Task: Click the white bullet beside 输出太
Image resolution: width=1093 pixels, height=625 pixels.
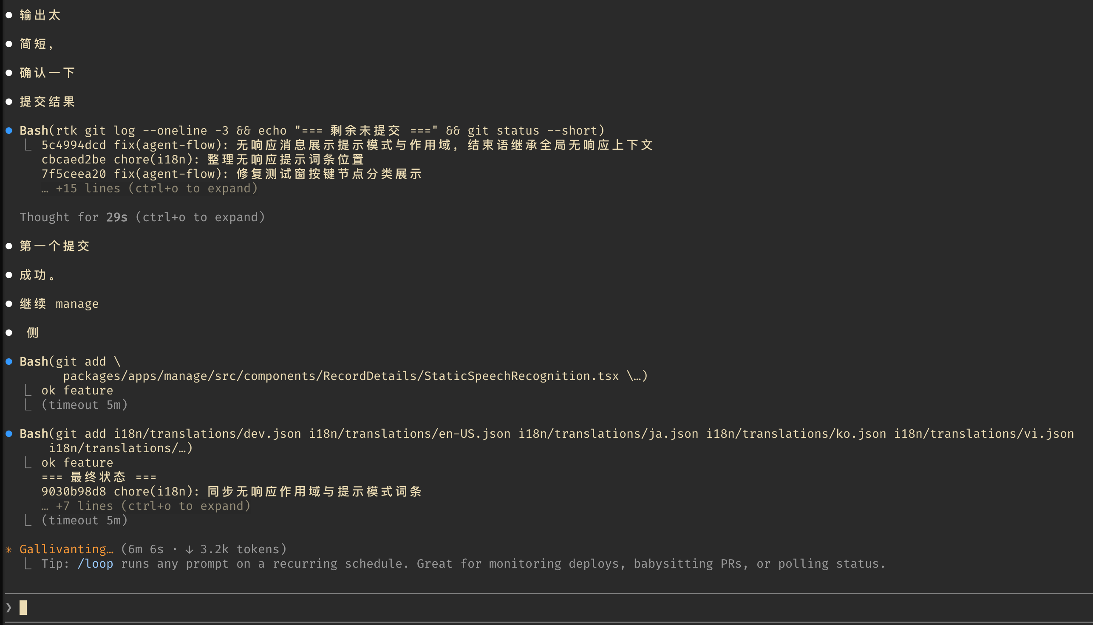Action: 8,15
